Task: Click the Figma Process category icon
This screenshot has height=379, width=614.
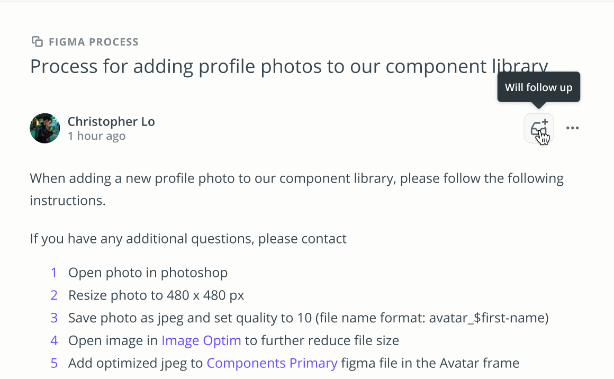Action: click(37, 42)
